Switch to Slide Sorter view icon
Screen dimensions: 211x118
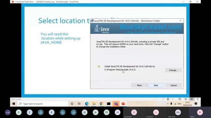tap(186, 99)
